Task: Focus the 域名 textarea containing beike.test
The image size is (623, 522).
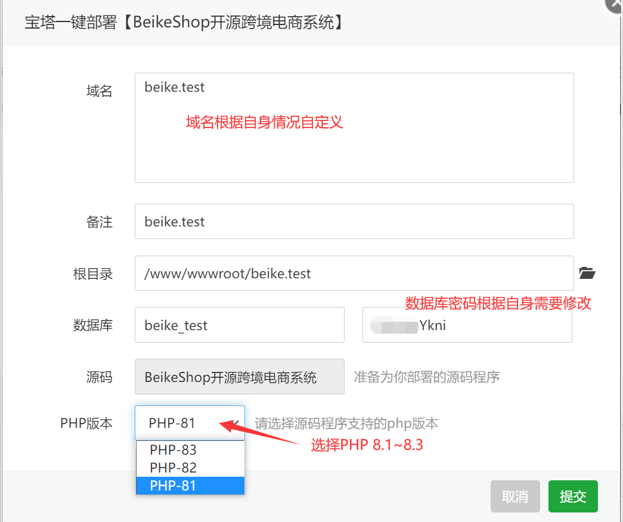Action: (x=354, y=128)
